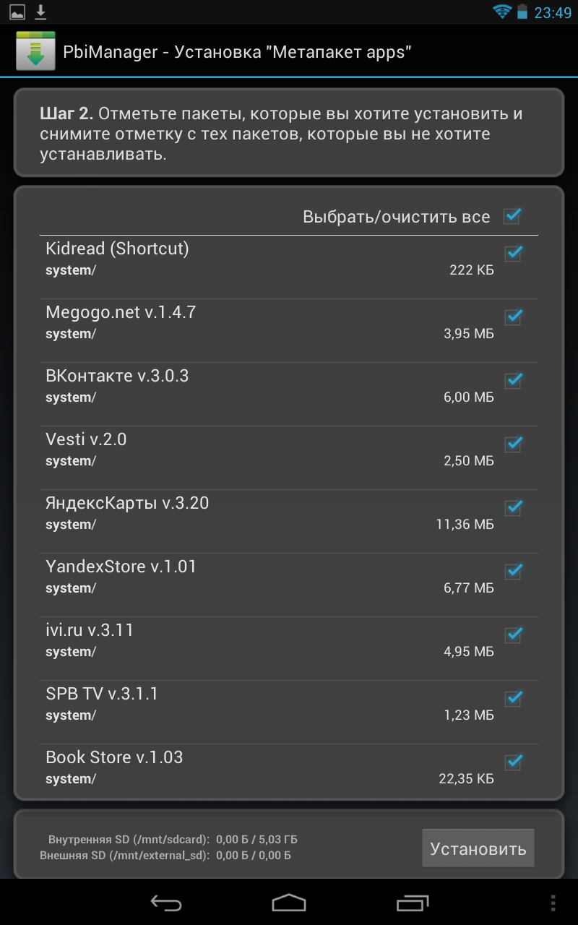Deselect the ivi.ru v.3.11 checkbox
The width and height of the screenshot is (578, 925).
pyautogui.click(x=513, y=635)
